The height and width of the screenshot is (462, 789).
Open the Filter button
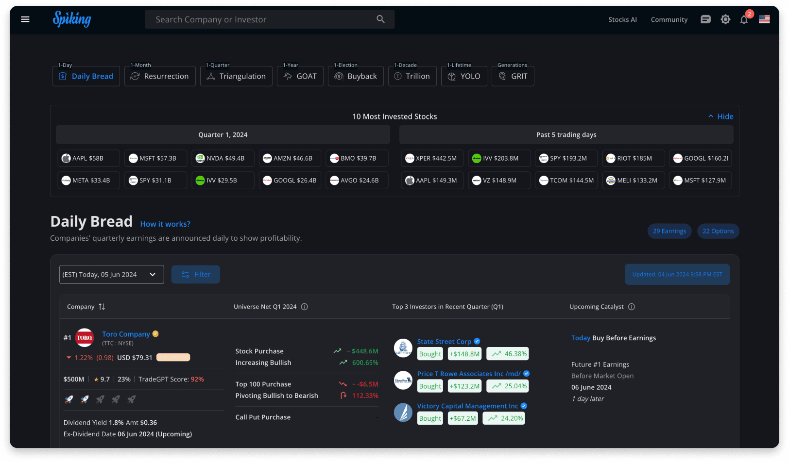point(196,275)
